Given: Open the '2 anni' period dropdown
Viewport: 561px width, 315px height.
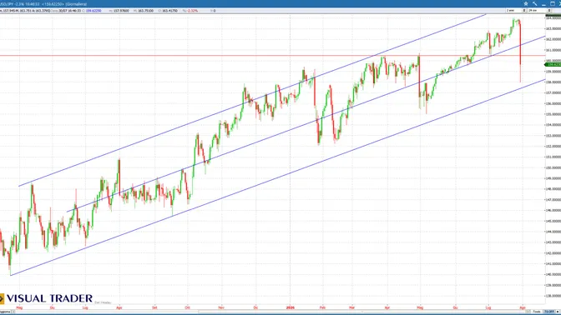Looking at the screenshot, I should pyautogui.click(x=516, y=11).
